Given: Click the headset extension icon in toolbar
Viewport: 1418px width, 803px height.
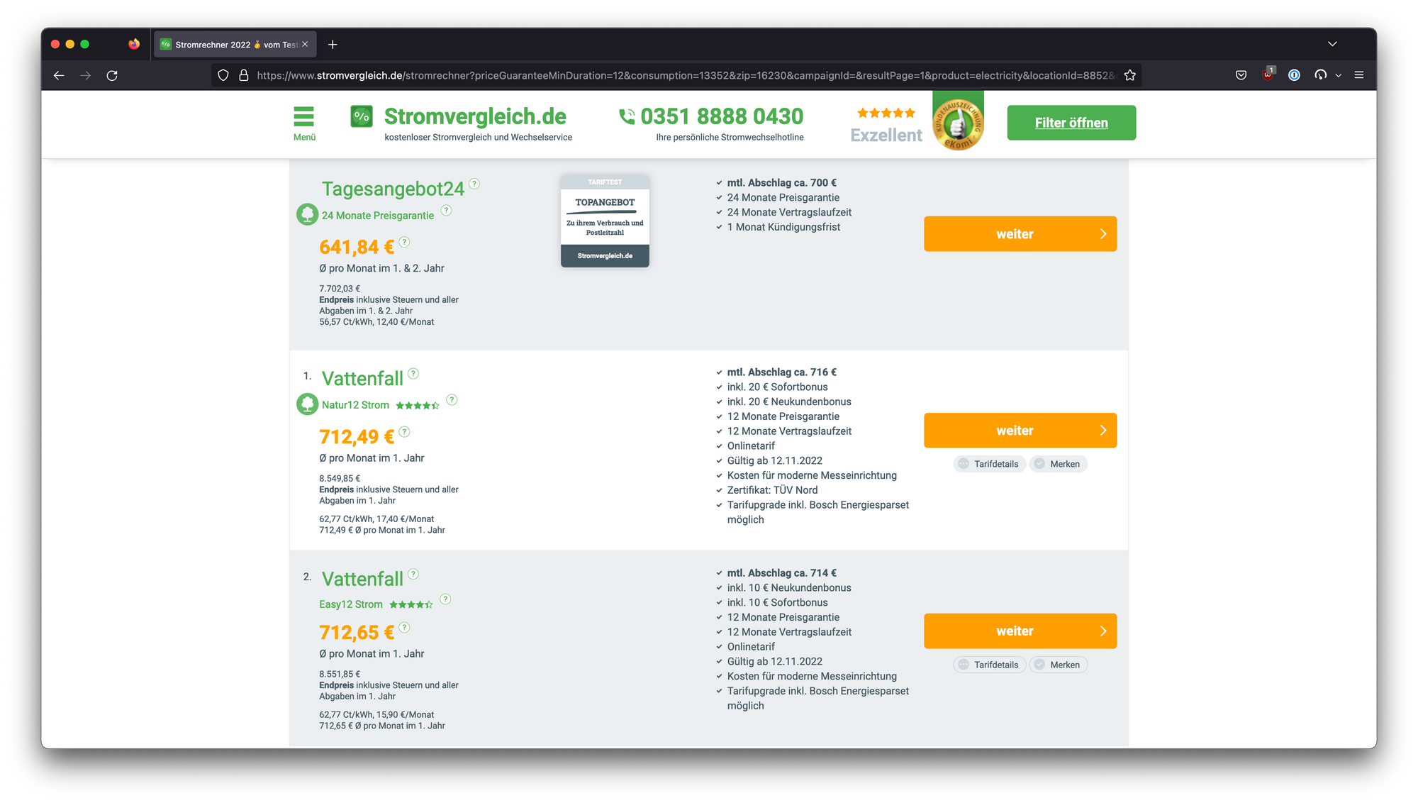Looking at the screenshot, I should click(1320, 74).
